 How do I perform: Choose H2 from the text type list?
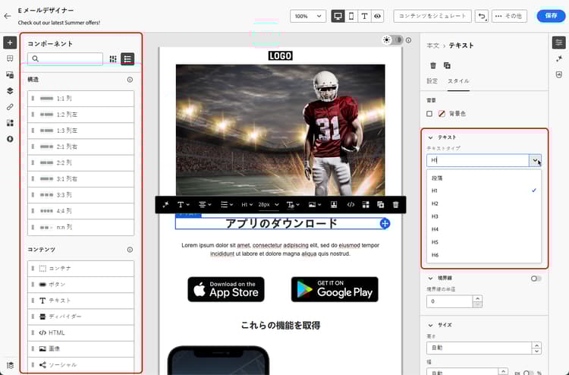pos(484,203)
